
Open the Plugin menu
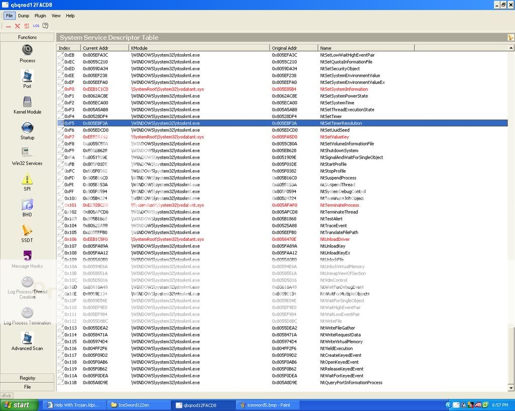coord(40,16)
